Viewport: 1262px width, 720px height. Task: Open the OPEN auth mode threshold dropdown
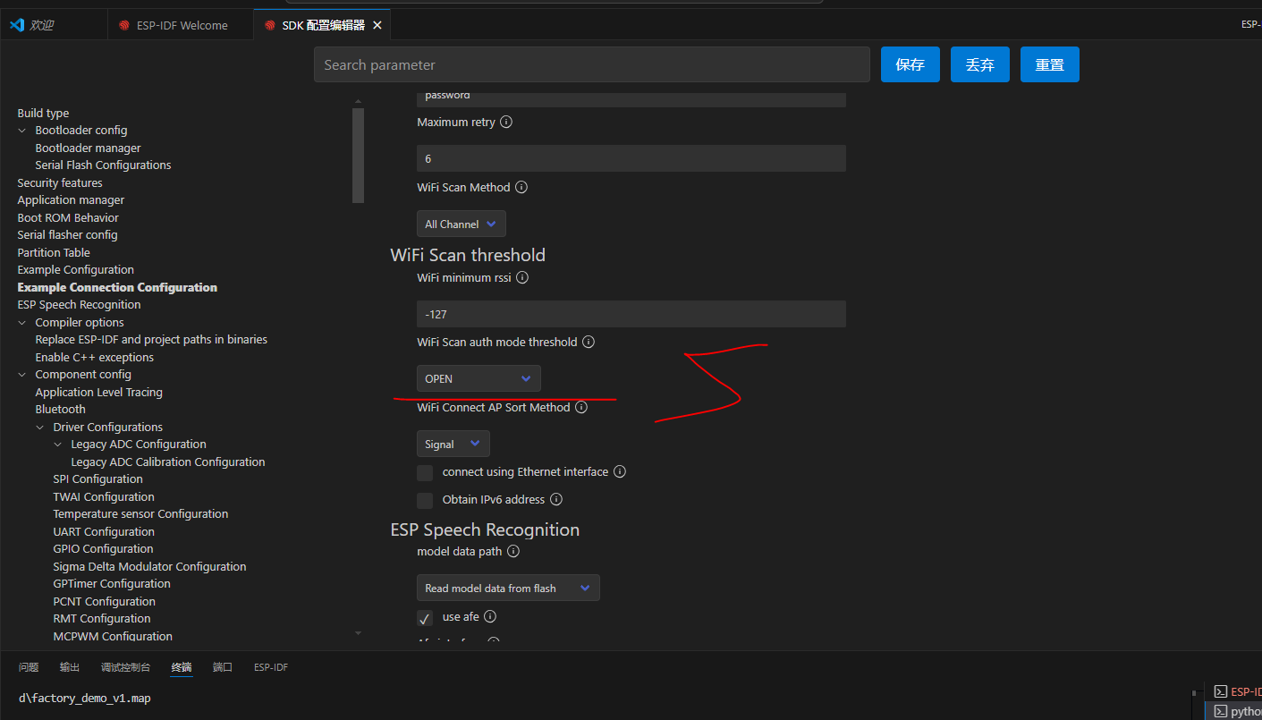coord(479,379)
